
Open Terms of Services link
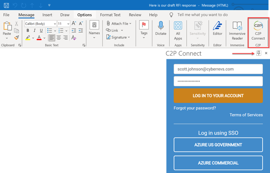246,115
